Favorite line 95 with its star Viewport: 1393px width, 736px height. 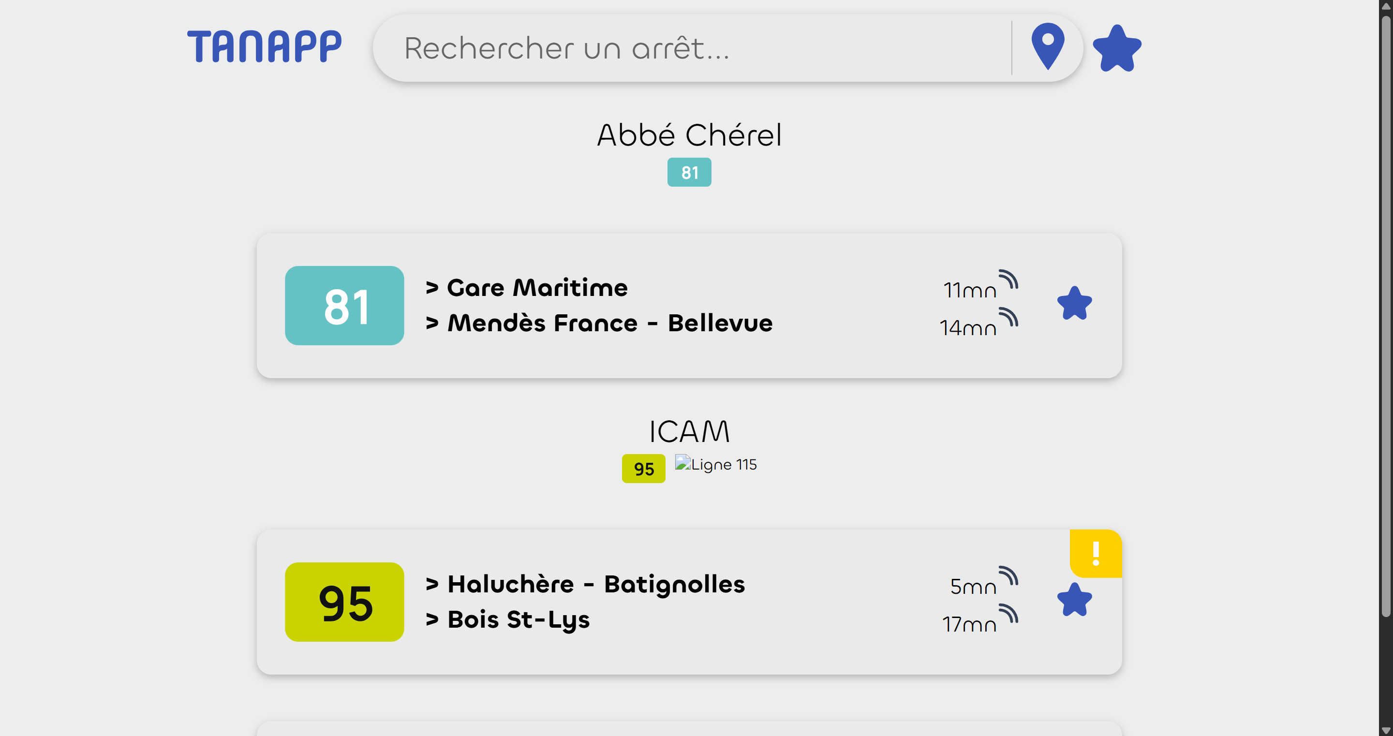click(x=1074, y=600)
